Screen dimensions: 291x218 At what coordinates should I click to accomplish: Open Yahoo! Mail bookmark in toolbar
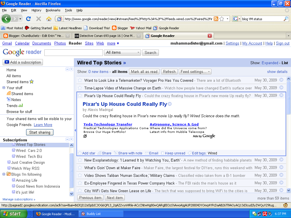tap(141, 28)
